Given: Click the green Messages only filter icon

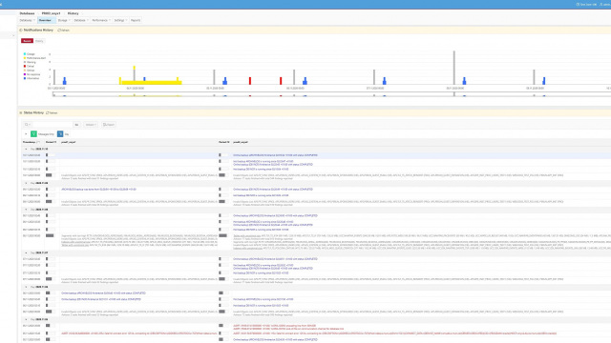Looking at the screenshot, I should 34,133.
